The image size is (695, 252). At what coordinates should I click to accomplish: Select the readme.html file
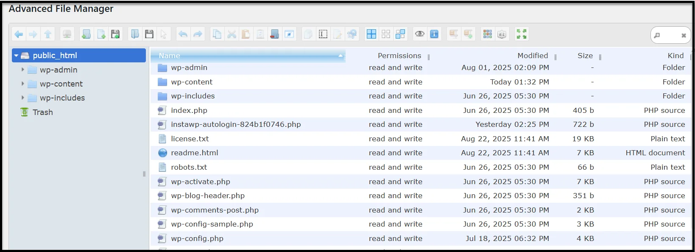[x=421, y=153]
